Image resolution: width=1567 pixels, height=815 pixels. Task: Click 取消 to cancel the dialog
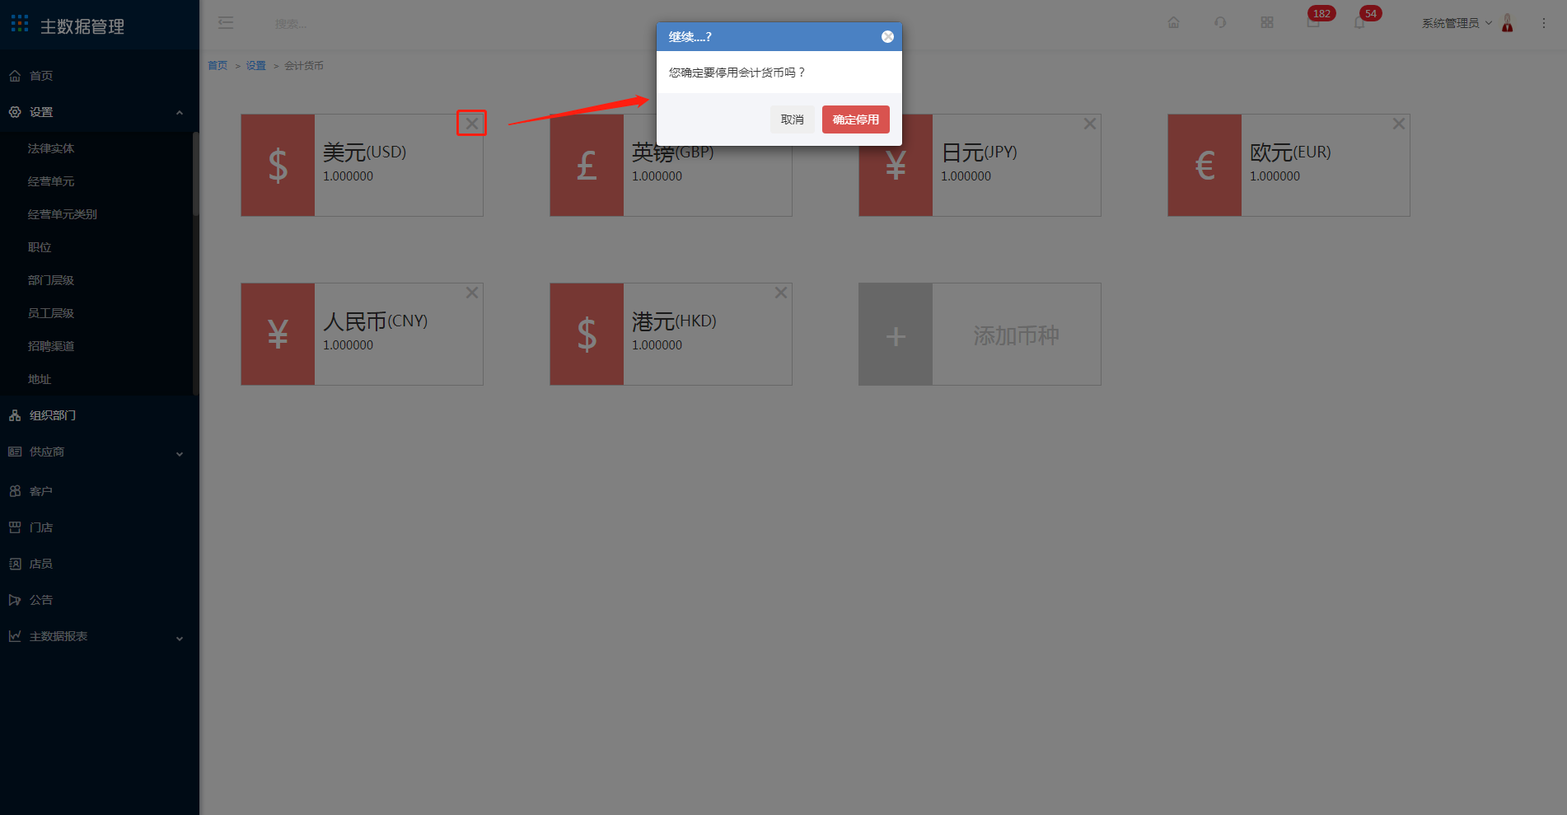coord(792,119)
